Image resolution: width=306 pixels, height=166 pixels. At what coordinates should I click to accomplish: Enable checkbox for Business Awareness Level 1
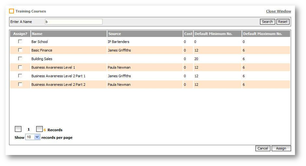[x=20, y=67]
